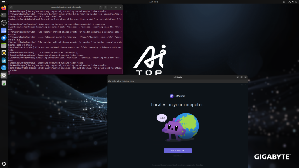Click the blue document app icon in the dock
The width and height of the screenshot is (299, 168).
click(x=4, y=60)
